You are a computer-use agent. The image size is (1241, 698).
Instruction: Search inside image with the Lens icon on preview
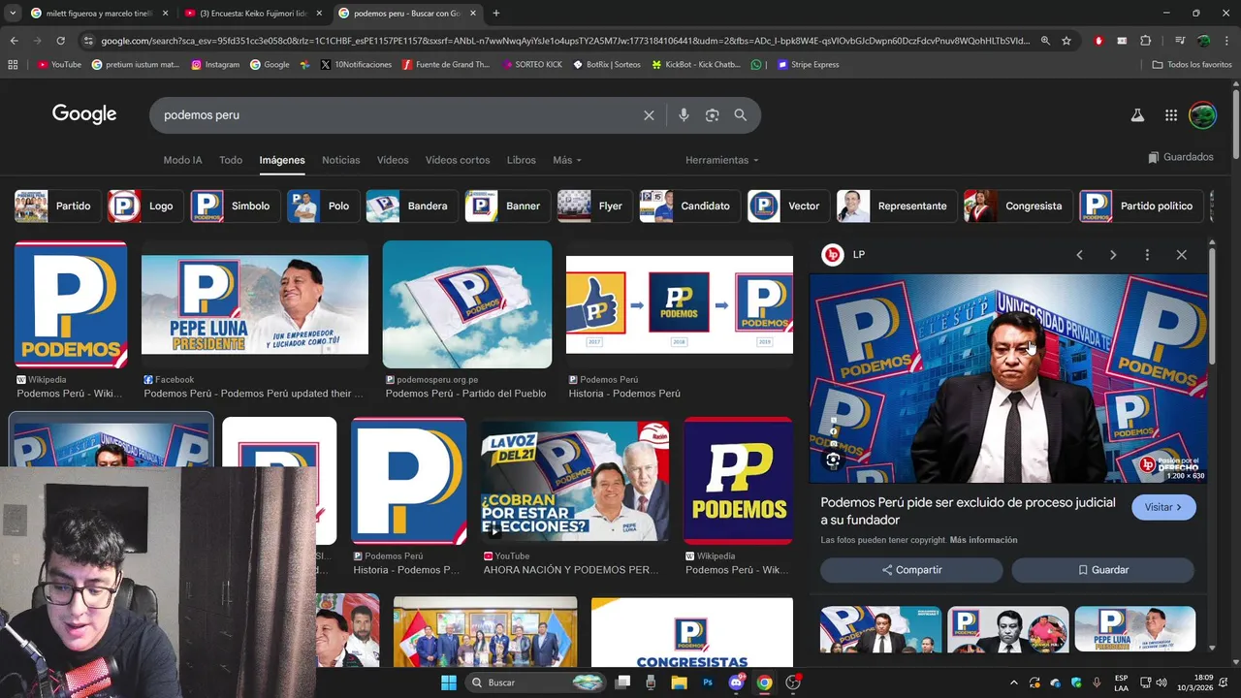click(x=832, y=461)
